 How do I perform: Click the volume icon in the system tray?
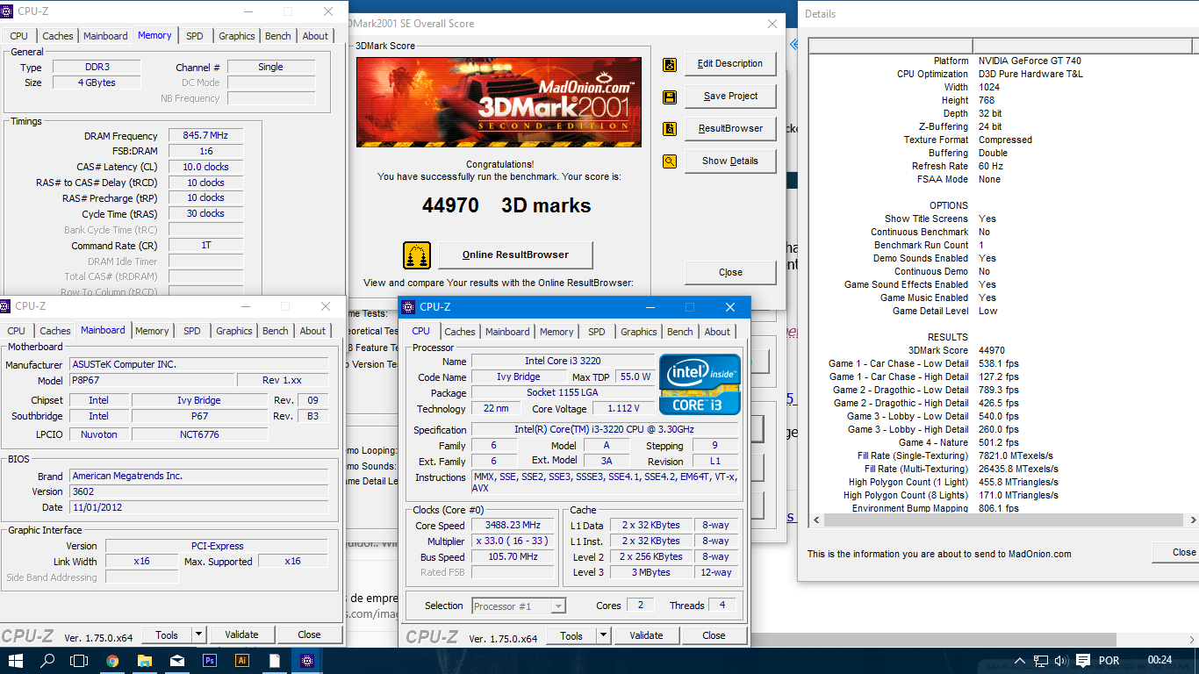pos(1061,661)
